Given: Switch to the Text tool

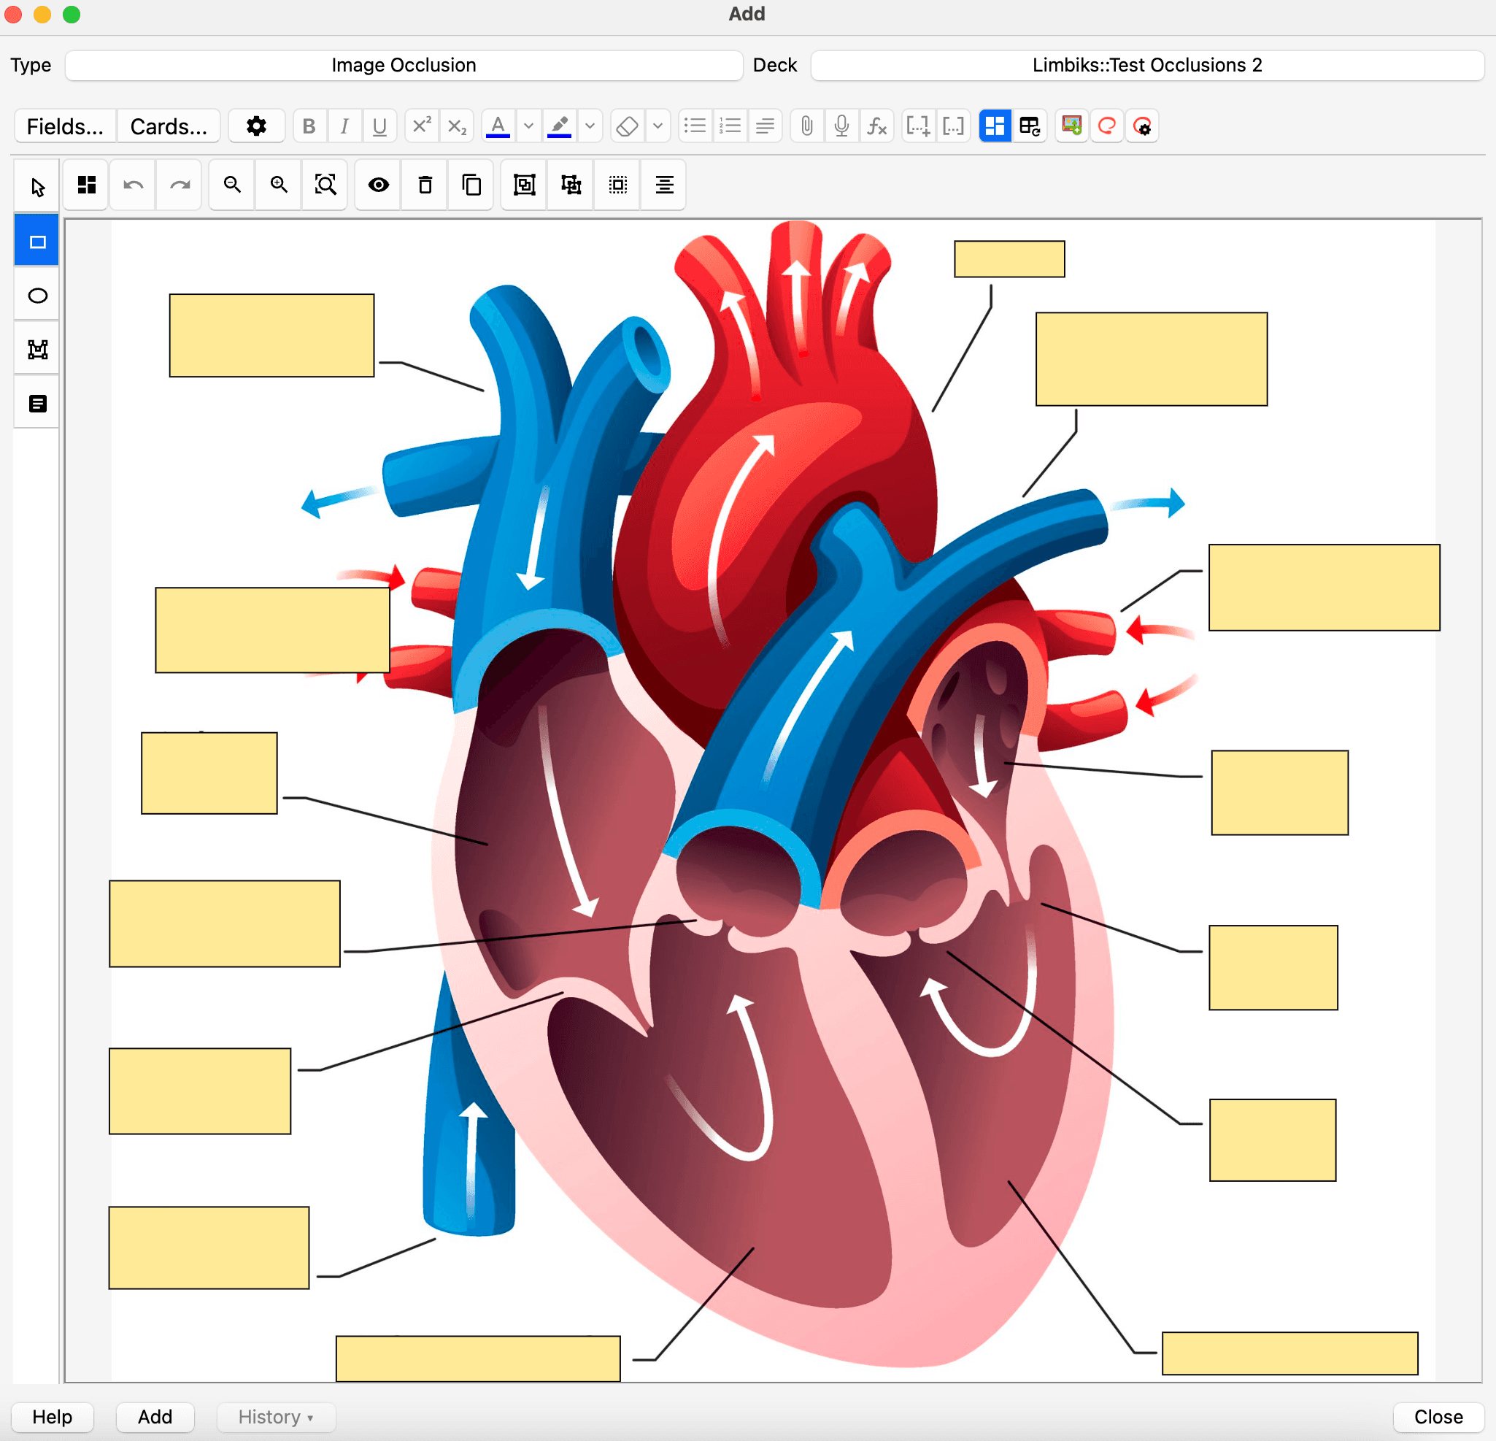Looking at the screenshot, I should coord(36,401).
